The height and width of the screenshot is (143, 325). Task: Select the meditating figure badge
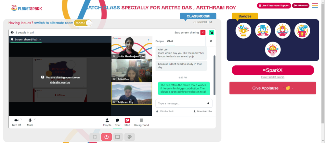[282, 30]
